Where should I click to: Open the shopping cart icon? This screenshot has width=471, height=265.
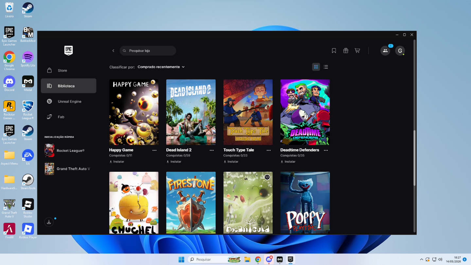[x=357, y=51]
